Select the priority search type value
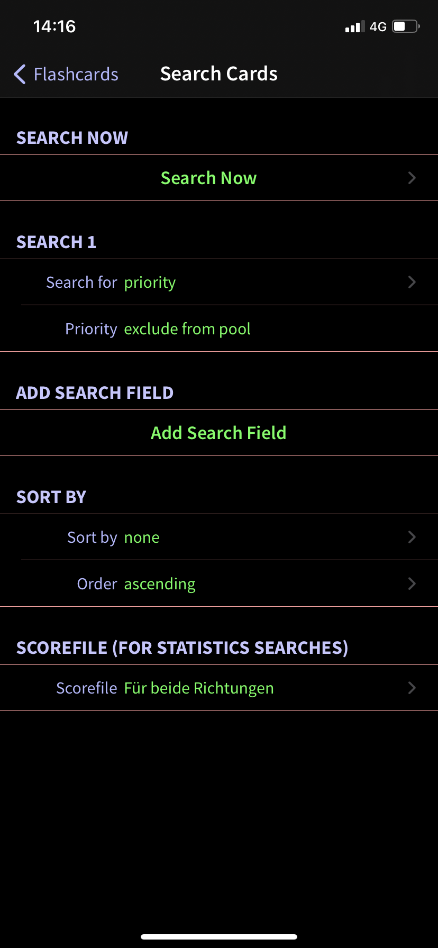The width and height of the screenshot is (438, 948). (x=150, y=283)
